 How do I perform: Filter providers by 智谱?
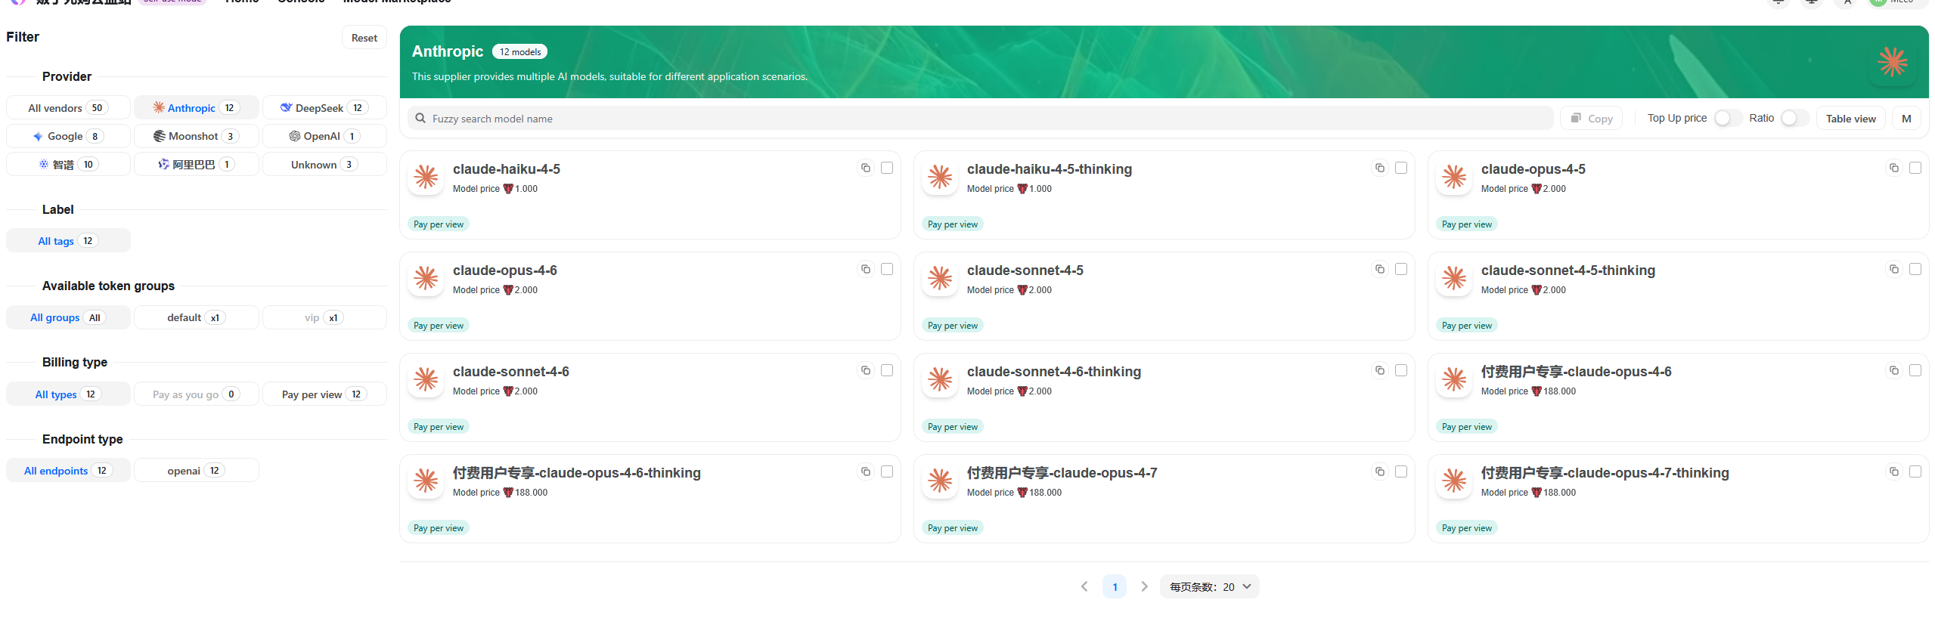(68, 165)
